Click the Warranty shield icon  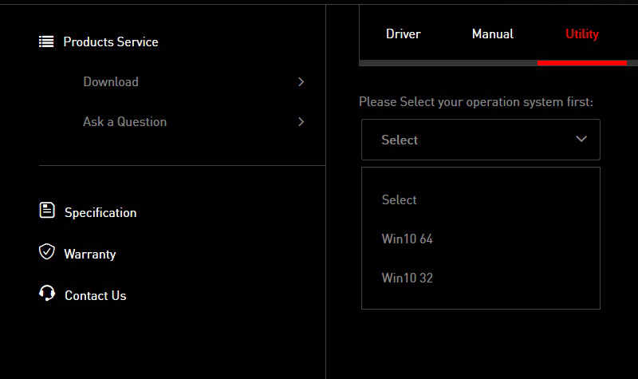click(x=47, y=252)
